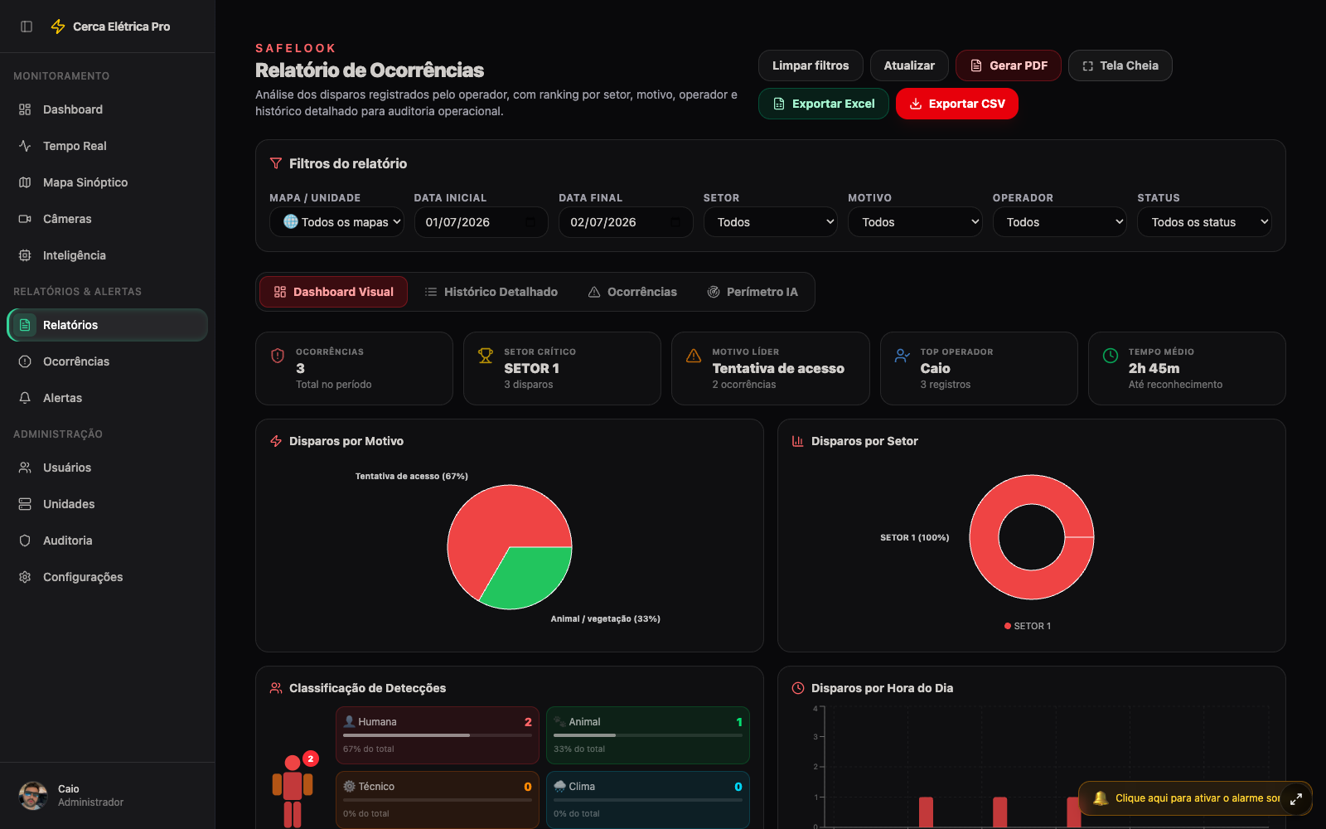Screen dimensions: 1326x829
Task: Click the "2h 45m" average time value
Action: 1154,368
